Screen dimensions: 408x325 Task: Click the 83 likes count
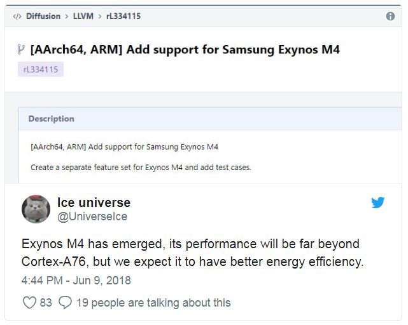pos(46,303)
